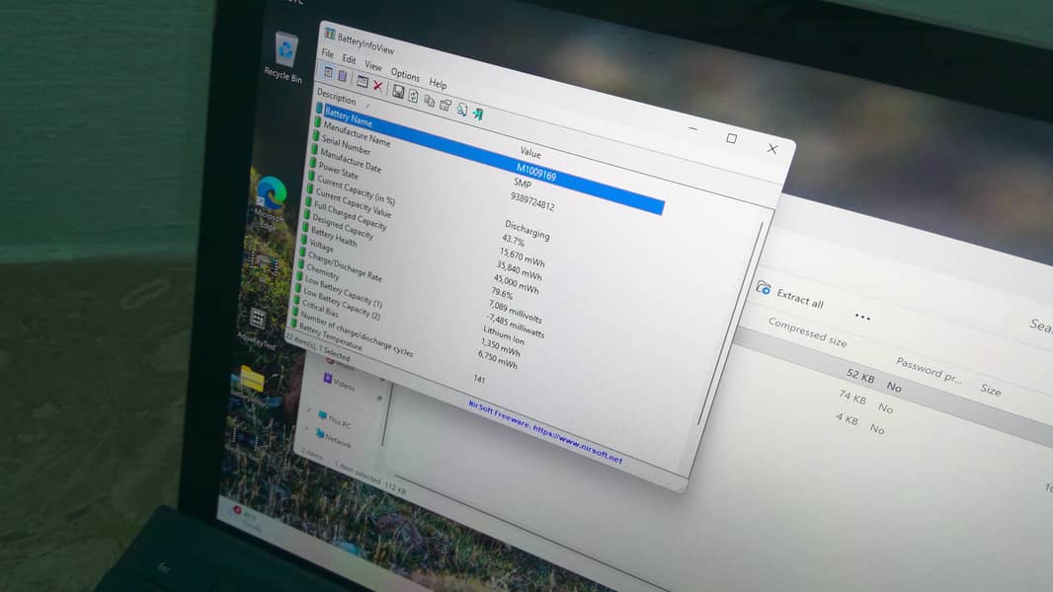This screenshot has width=1053, height=592.
Task: Open the File menu
Action: (328, 53)
